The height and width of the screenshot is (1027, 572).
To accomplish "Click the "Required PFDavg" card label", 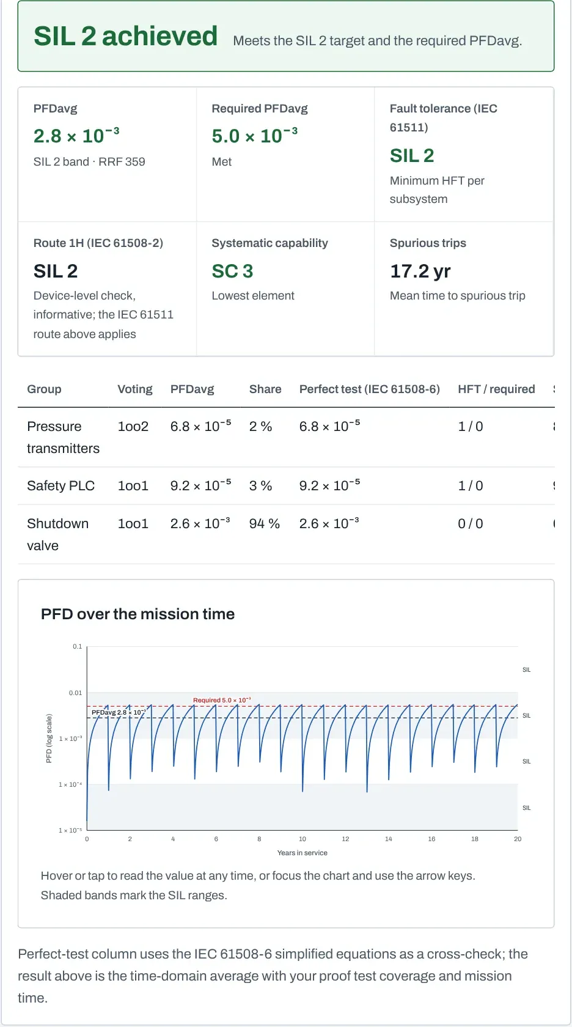I will tap(260, 109).
